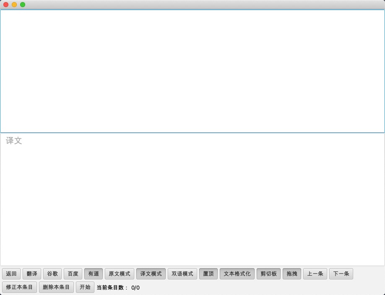Image resolution: width=385 pixels, height=295 pixels.
Task: Click the 当前条目数 counter label
Action: 112,287
